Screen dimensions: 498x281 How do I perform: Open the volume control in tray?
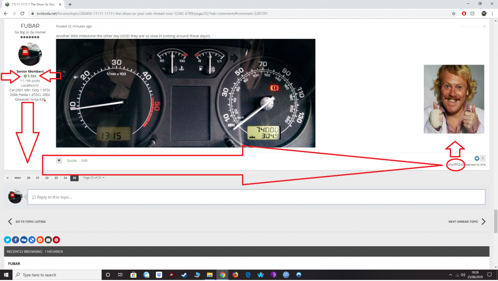463,275
